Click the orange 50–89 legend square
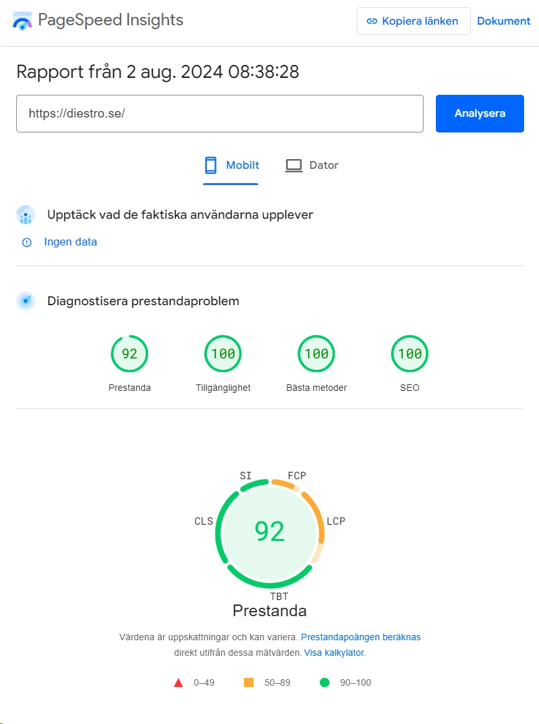This screenshot has height=724, width=539. coord(248,682)
